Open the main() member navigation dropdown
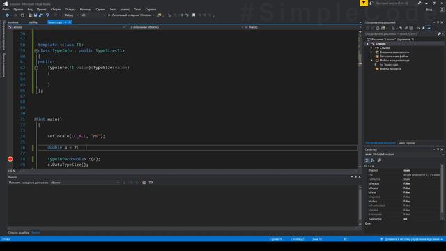 coord(302,27)
